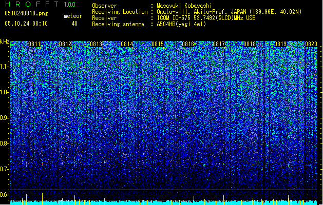Screen dimensions: 323x205
Task: Click the Receiver label
Action: [x=104, y=18]
